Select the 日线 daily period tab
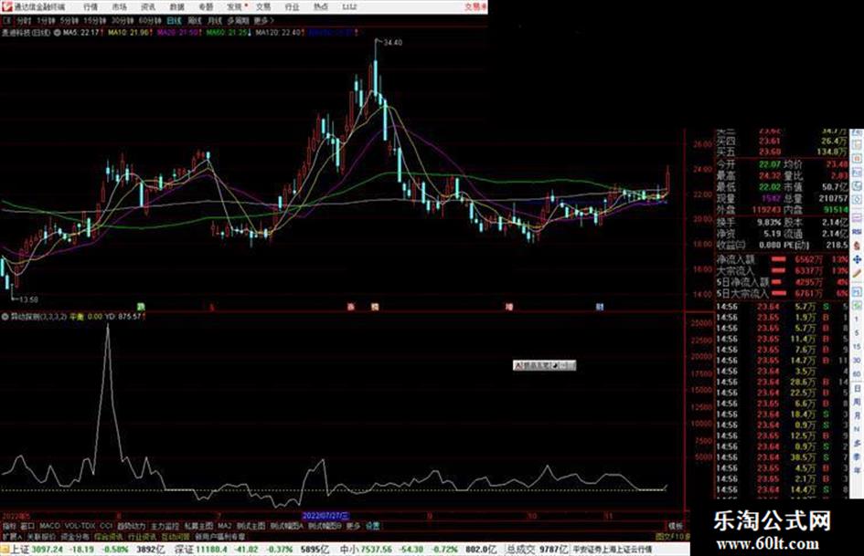This screenshot has height=556, width=864. point(174,20)
